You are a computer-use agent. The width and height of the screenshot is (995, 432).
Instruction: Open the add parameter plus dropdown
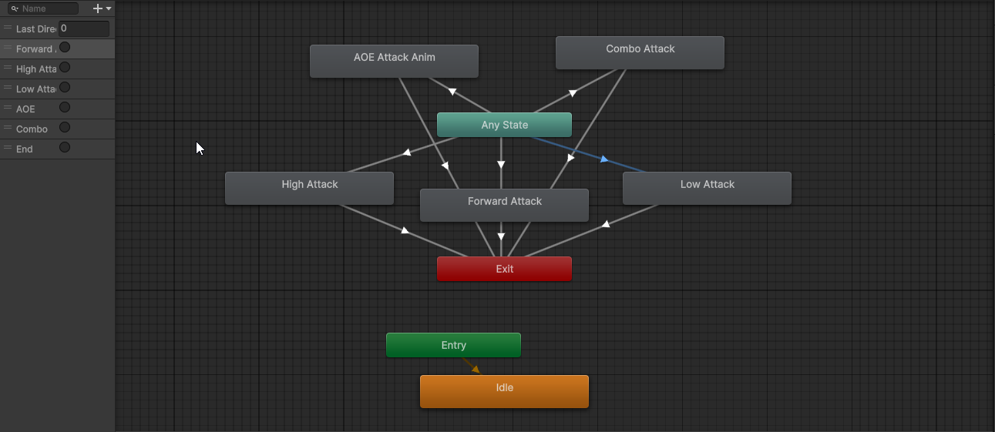click(x=102, y=8)
